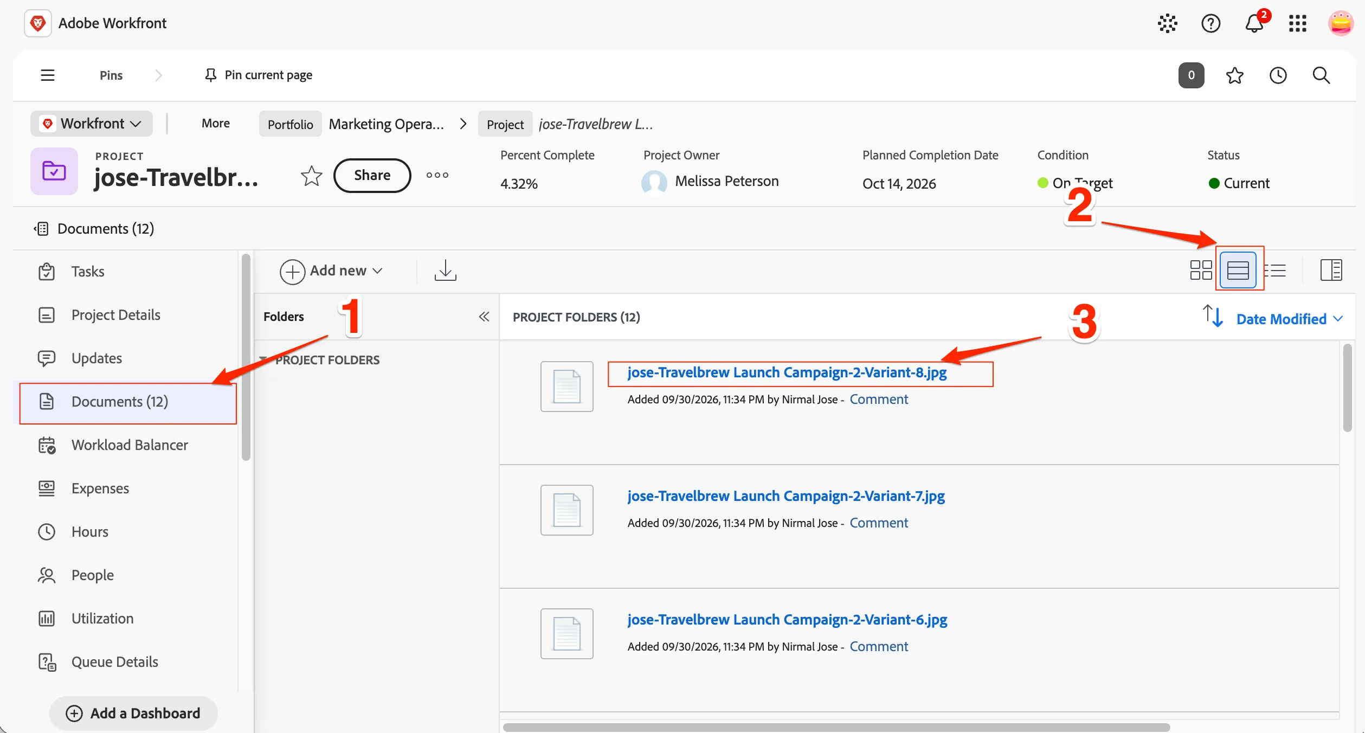Open the apps grid switcher
The height and width of the screenshot is (733, 1365).
(1297, 23)
